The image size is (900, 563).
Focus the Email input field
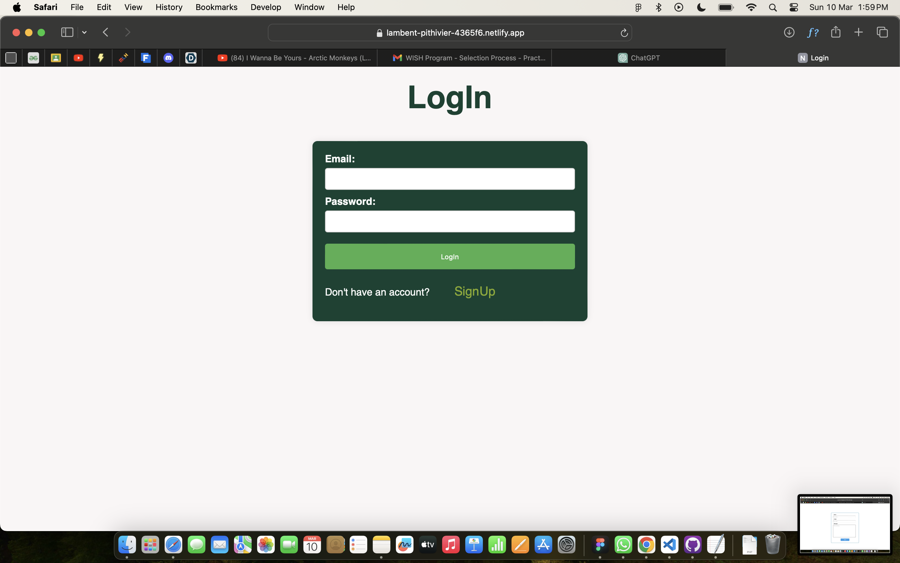pos(450,179)
